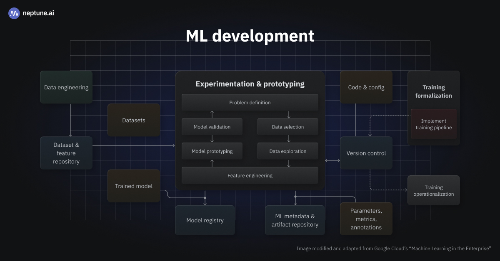Click the arrow between Model validation and Problem definition
Image resolution: width=500 pixels, height=261 pixels.
point(212,113)
